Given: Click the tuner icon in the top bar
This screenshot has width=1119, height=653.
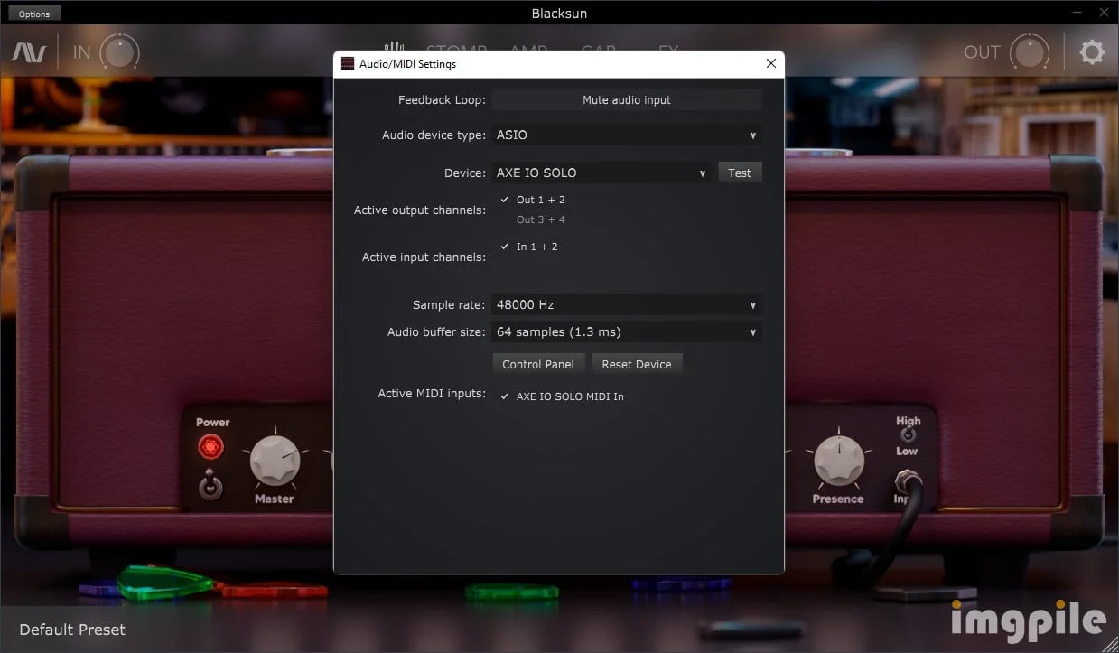Looking at the screenshot, I should [x=393, y=47].
